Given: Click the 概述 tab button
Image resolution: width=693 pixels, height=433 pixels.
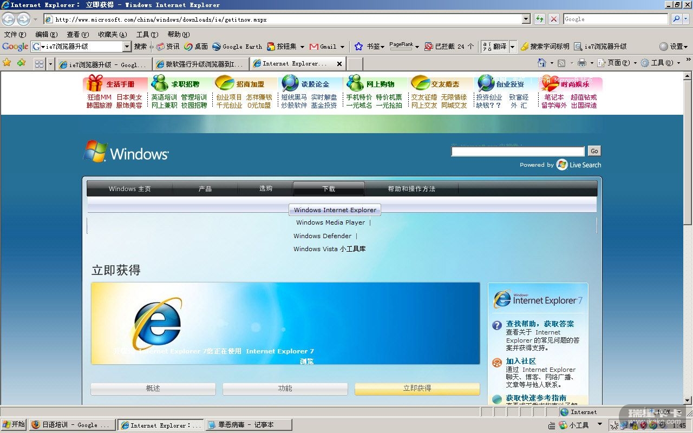Looking at the screenshot, I should click(153, 389).
